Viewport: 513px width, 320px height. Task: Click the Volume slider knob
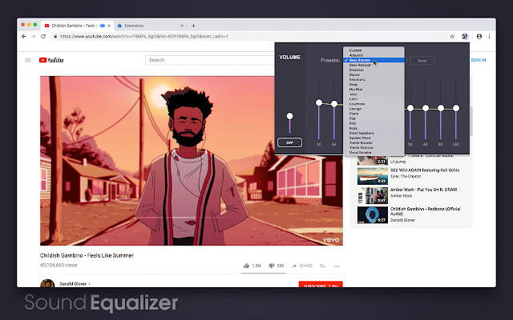pyautogui.click(x=289, y=116)
